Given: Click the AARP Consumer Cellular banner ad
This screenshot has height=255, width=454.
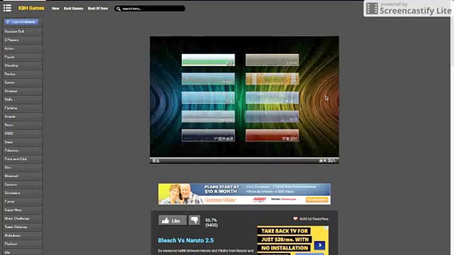Looking at the screenshot, I should tap(244, 194).
